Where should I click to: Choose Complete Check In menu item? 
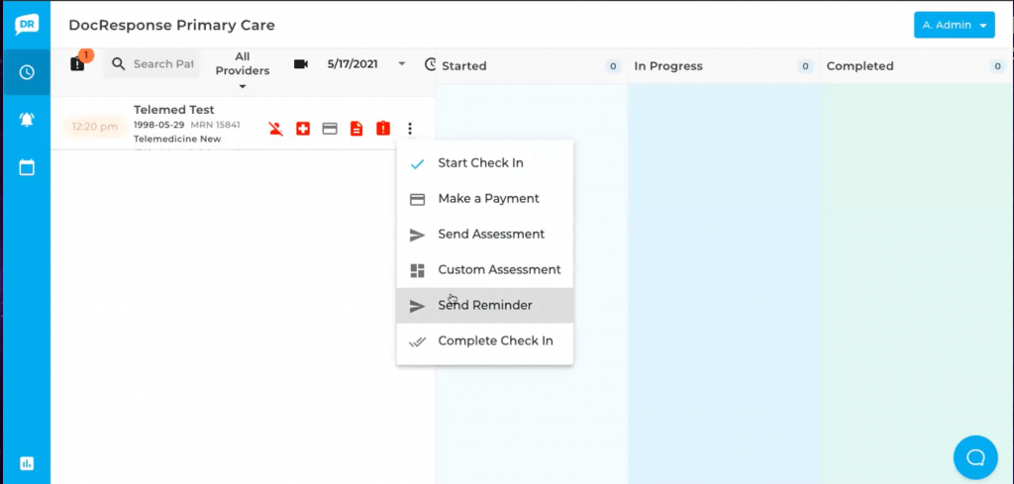click(x=485, y=341)
